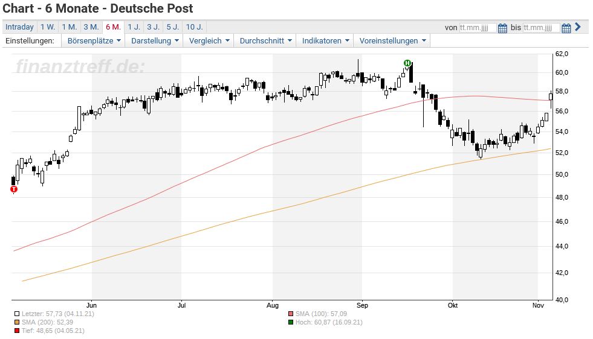Click the Jun label on the time axis
This screenshot has height=339, width=593.
[x=91, y=305]
